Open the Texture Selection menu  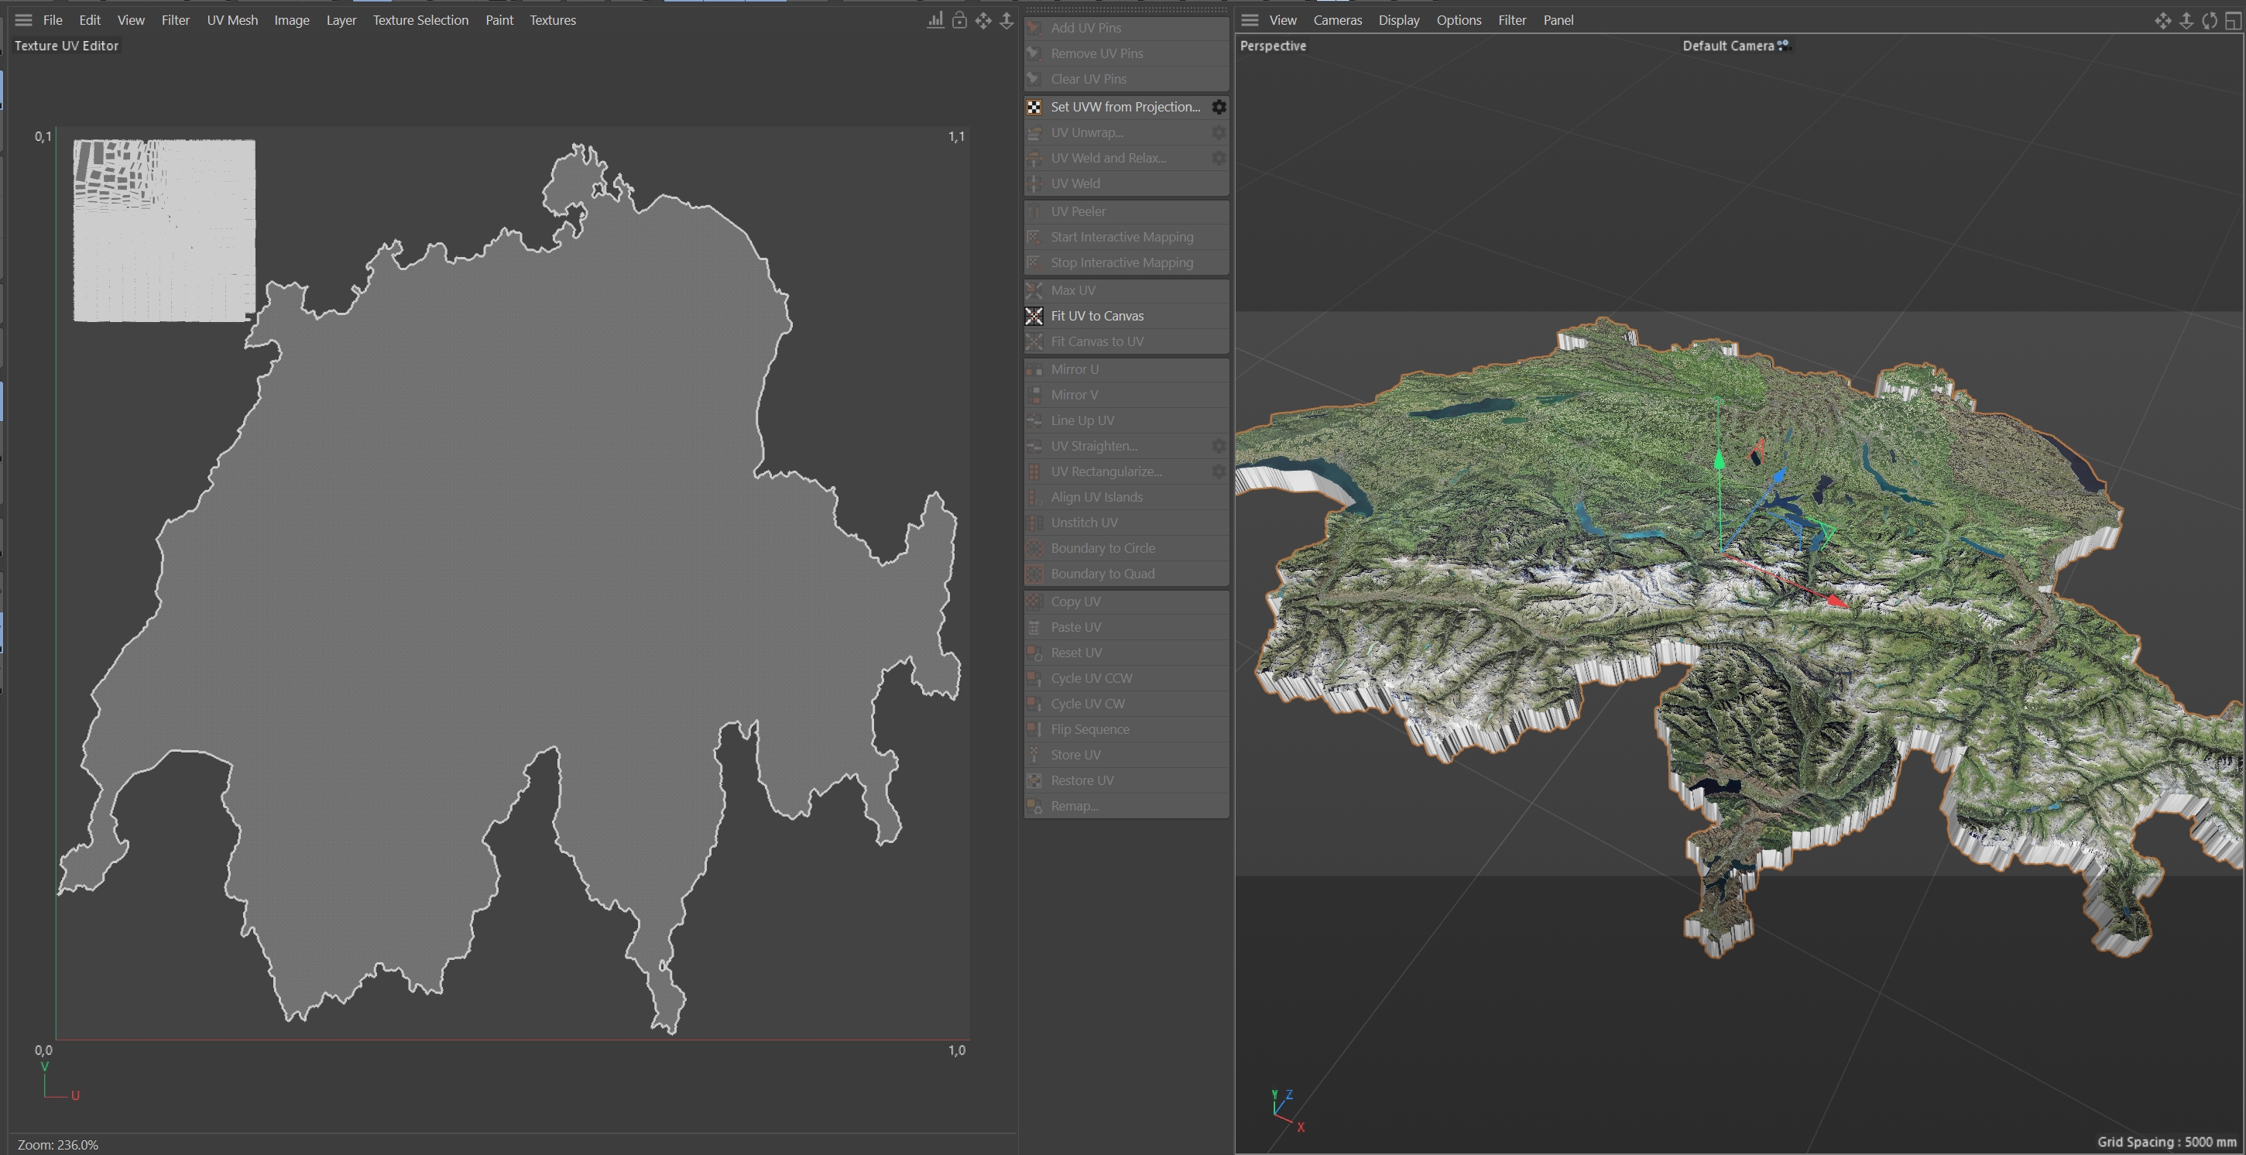pos(420,20)
